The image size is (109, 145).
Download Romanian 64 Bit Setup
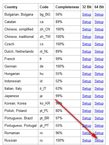coord(99,133)
